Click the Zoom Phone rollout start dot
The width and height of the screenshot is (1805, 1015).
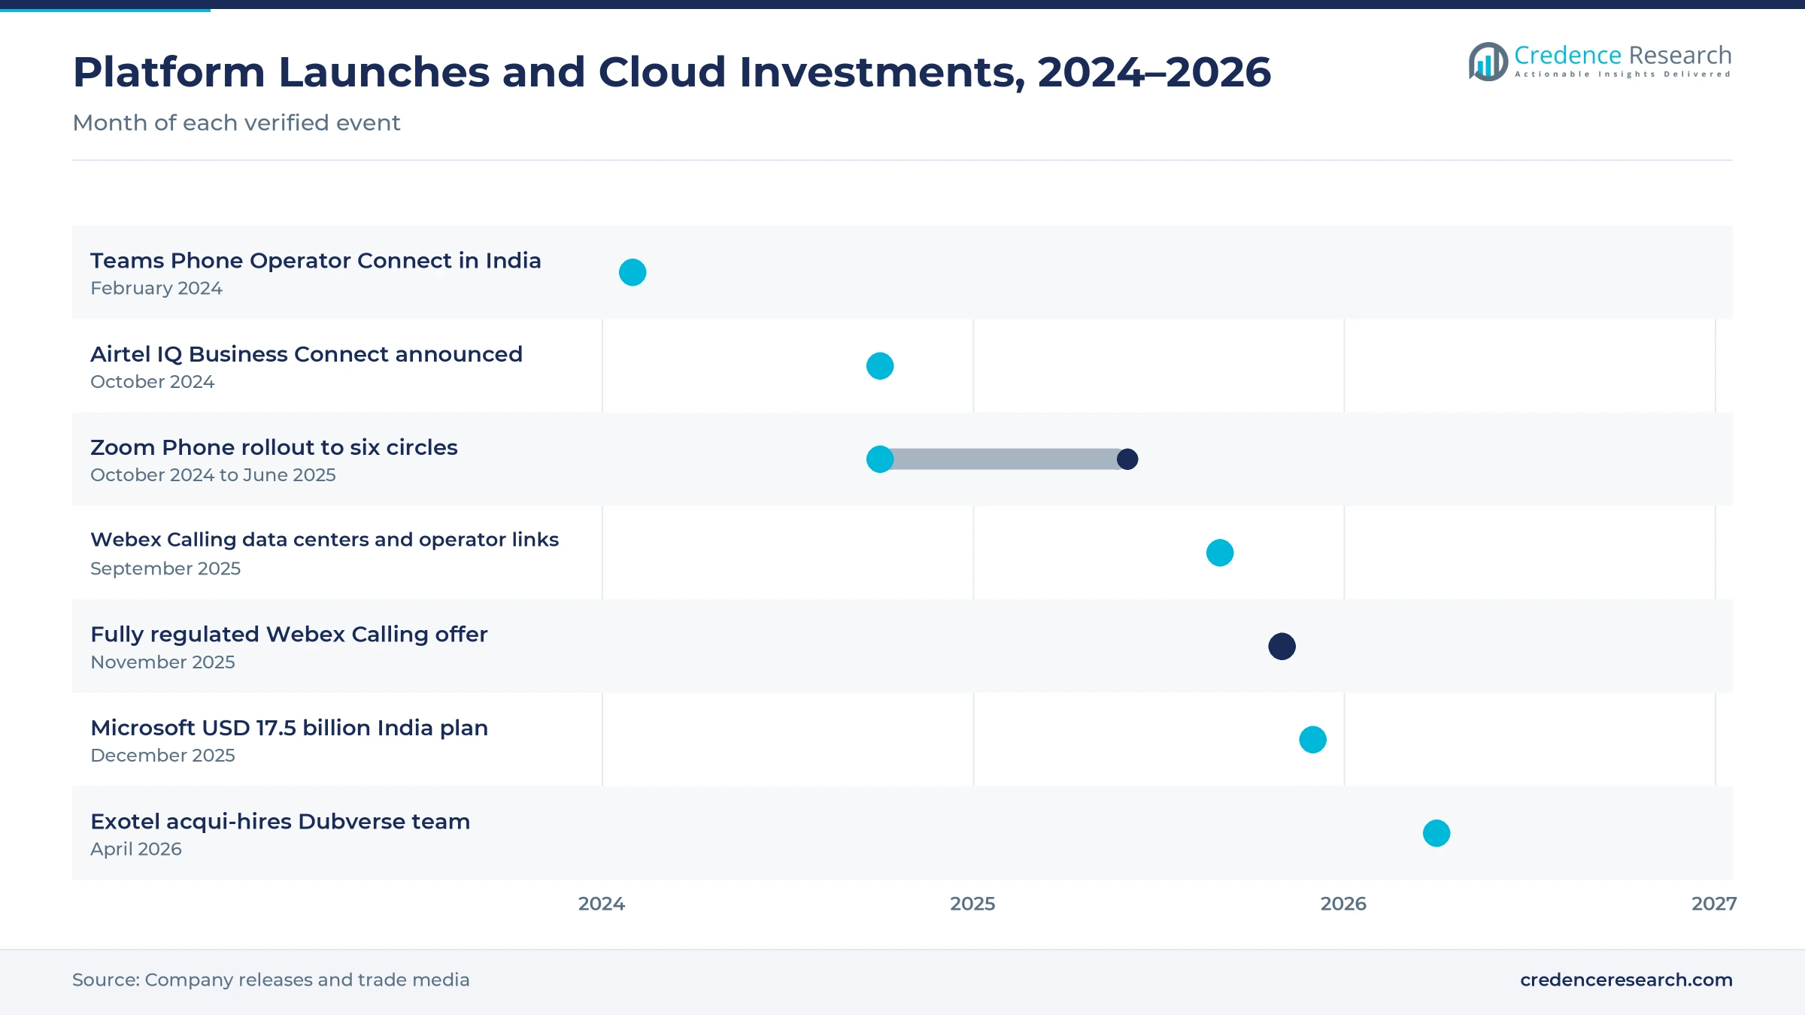pyautogui.click(x=880, y=459)
